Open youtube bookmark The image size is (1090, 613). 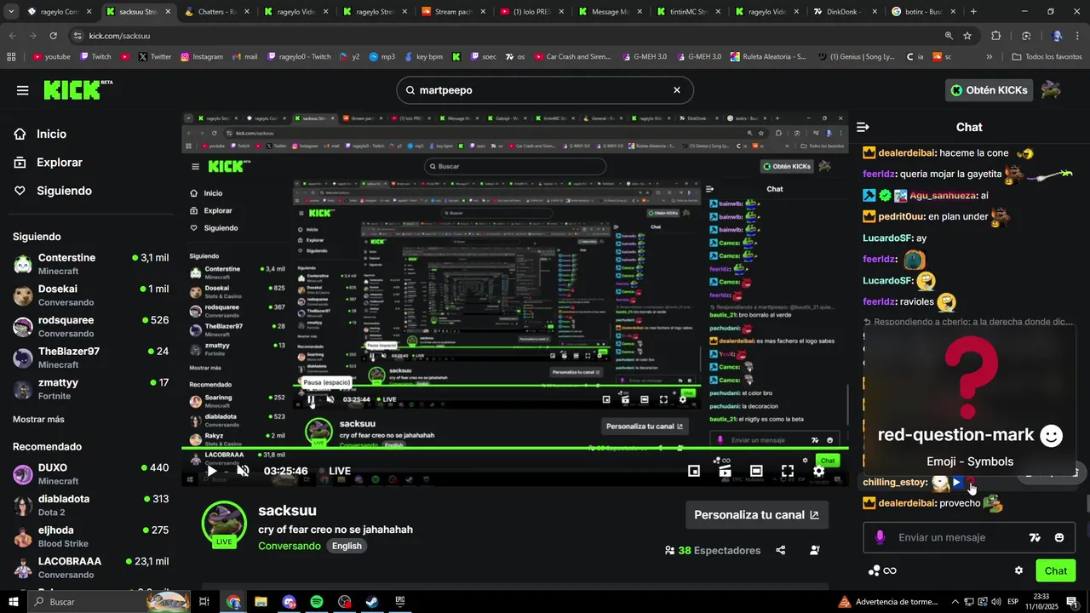pyautogui.click(x=51, y=57)
